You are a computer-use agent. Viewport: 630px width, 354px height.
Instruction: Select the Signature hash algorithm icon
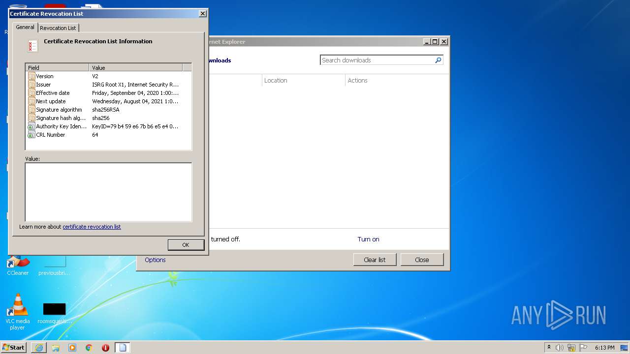[x=31, y=118]
